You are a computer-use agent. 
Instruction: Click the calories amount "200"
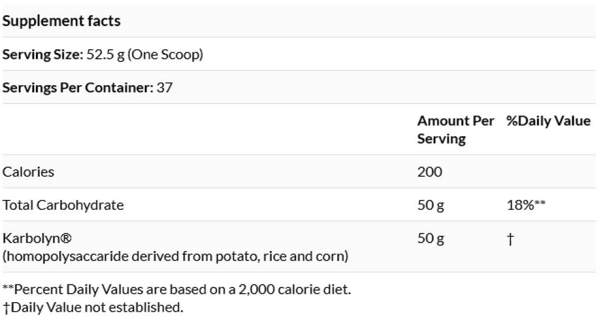click(x=429, y=172)
